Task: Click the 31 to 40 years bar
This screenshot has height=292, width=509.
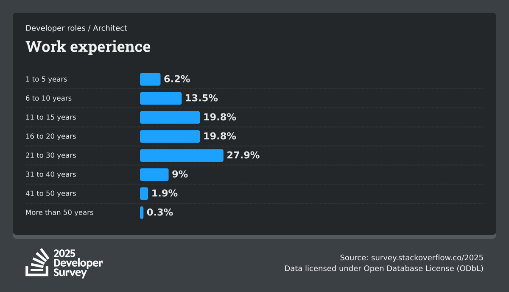Action: coord(154,174)
